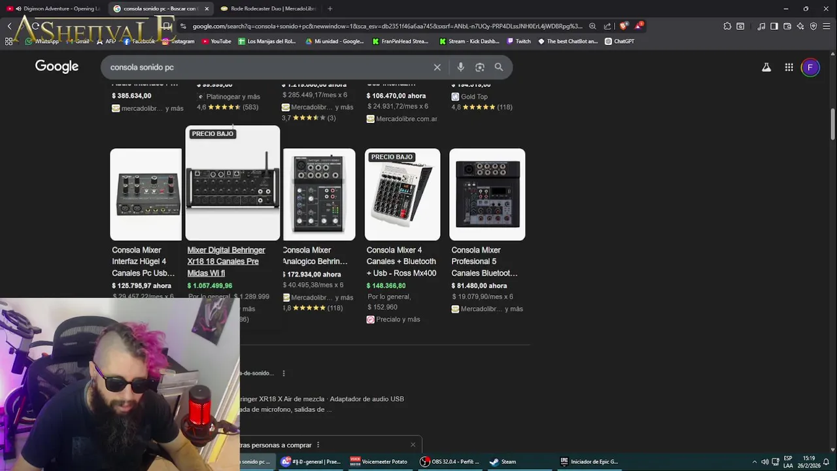Click the 5-channel Bluetooth mixer image

(487, 194)
